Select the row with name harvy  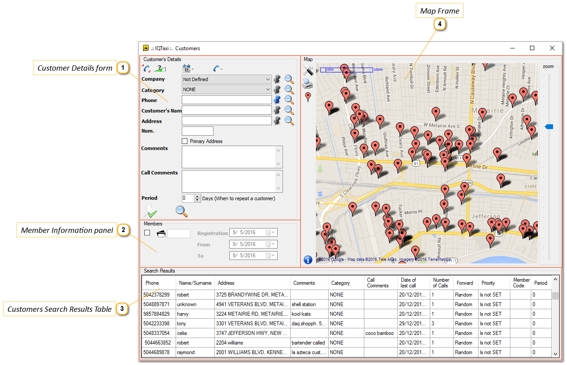(x=195, y=314)
